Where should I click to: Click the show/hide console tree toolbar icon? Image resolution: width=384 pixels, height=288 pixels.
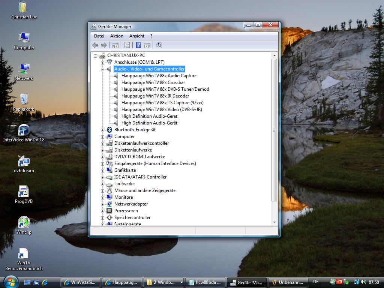(115, 45)
